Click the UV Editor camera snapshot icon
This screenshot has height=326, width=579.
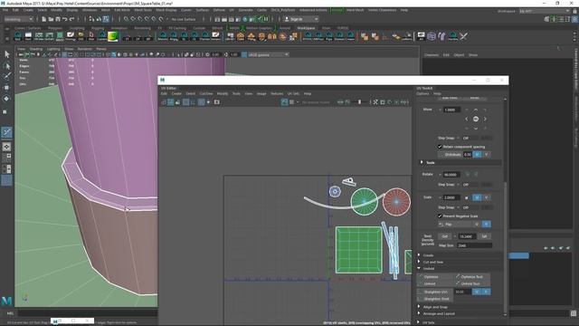tap(217, 102)
